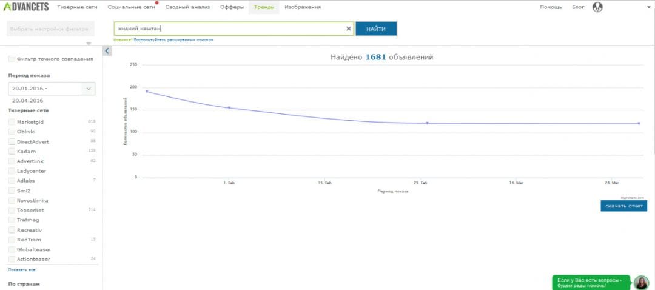Open the user profile avatar icon
Viewport: 655px width, 290px height.
(x=597, y=7)
